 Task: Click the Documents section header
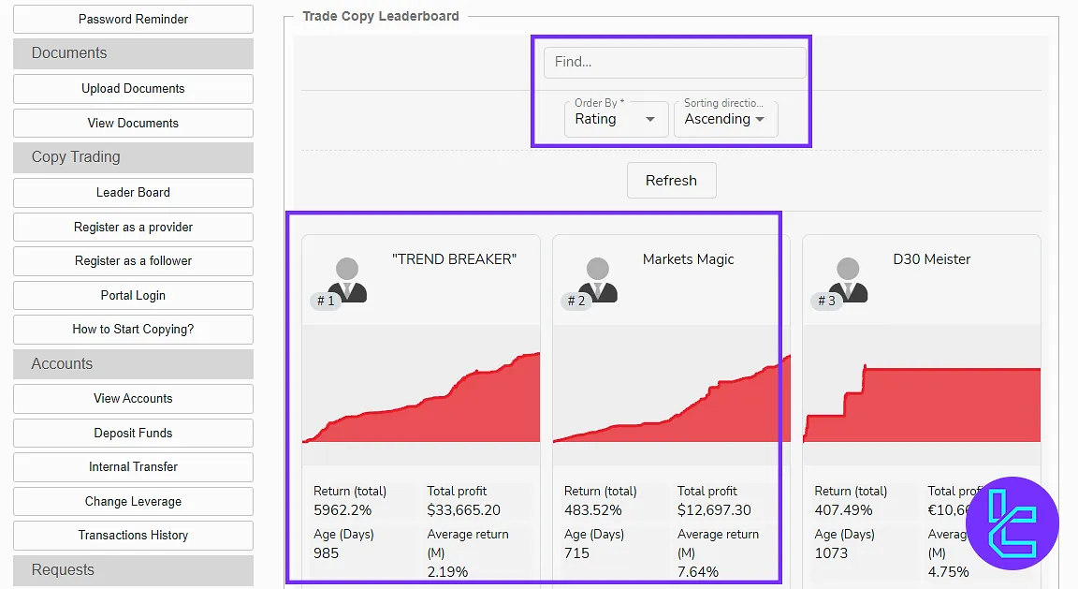[134, 53]
